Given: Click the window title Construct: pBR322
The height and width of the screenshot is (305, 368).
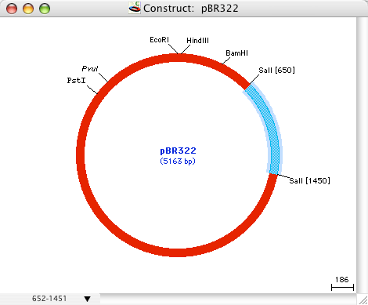Looking at the screenshot, I should [191, 9].
